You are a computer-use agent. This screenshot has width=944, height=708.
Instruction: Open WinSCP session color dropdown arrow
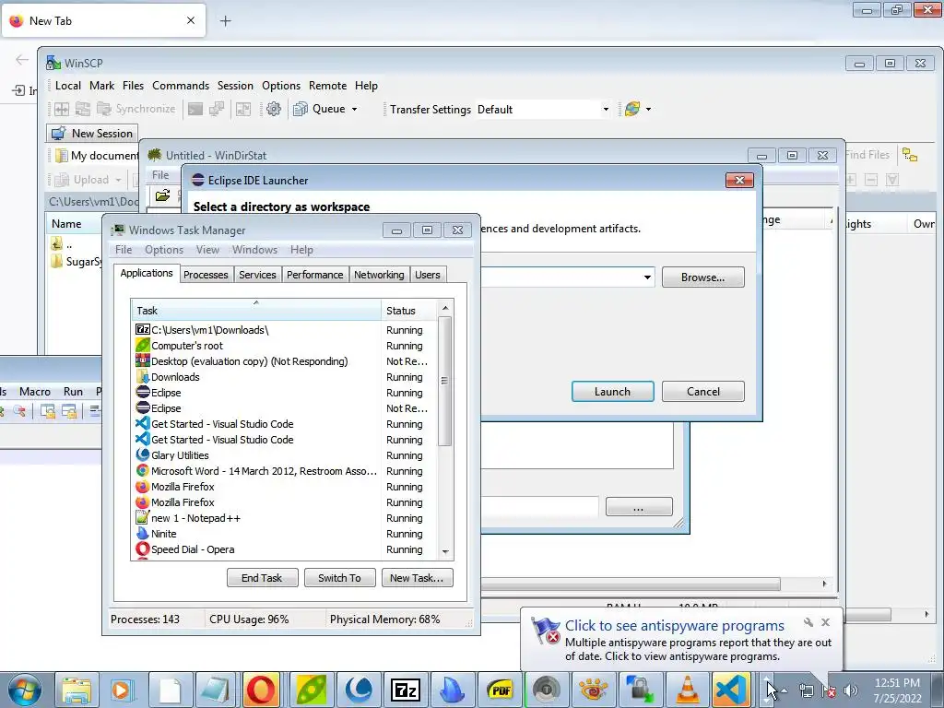click(x=648, y=109)
